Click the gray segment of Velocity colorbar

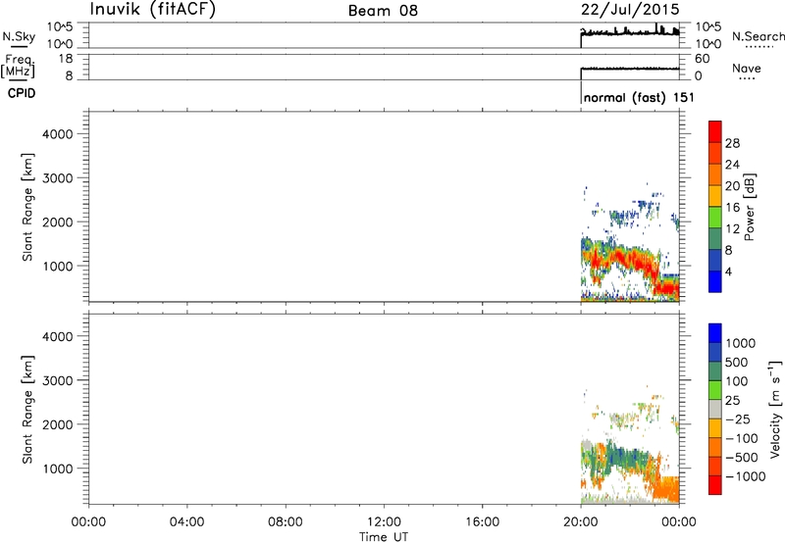tap(715, 409)
